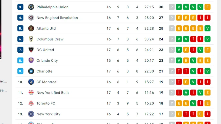Click Philadelphia Union's last orange E badge

click(207, 7)
